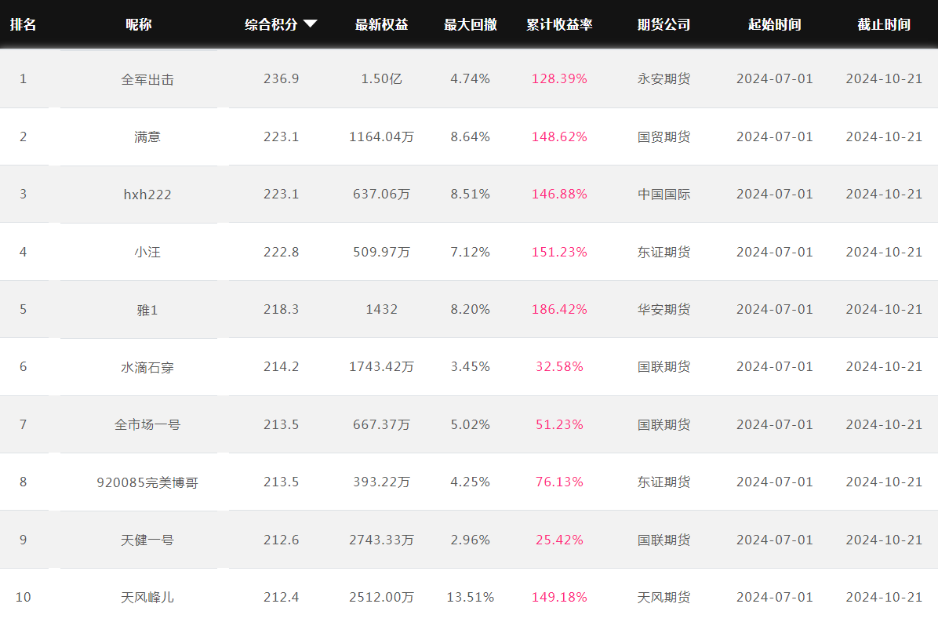Screen dimensions: 938x622
Task: Click the 累计收益率 column header
Action: (559, 24)
